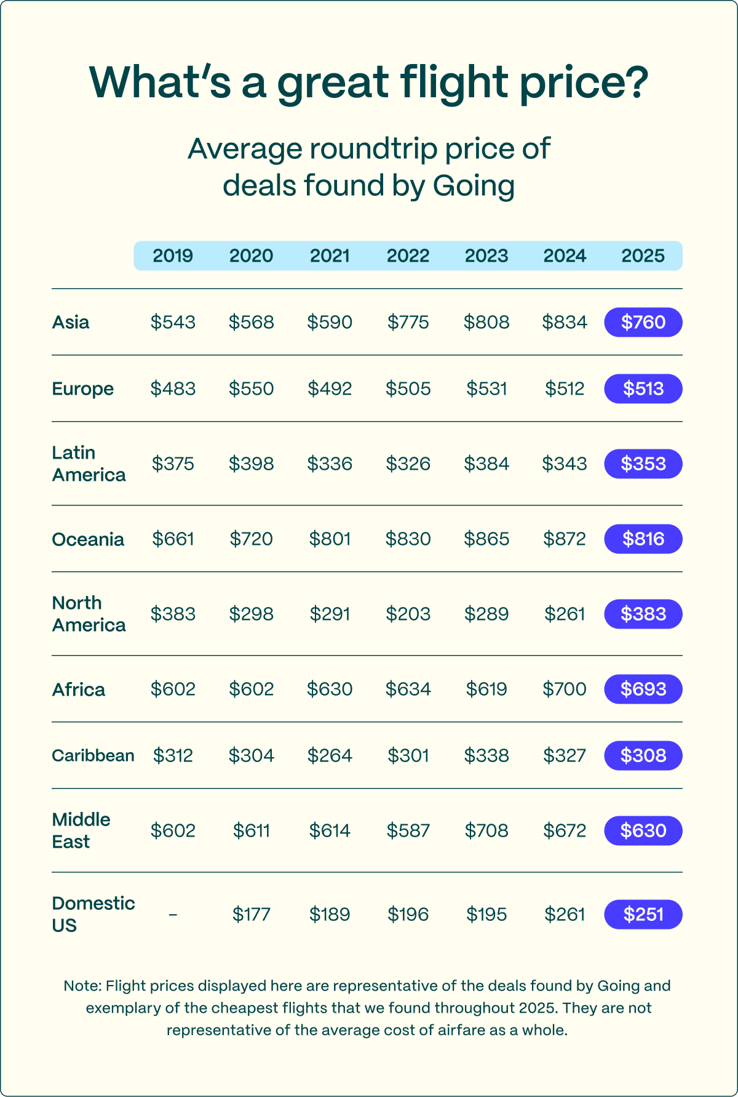The height and width of the screenshot is (1097, 738).
Task: Click North America's $383 highlighted pill
Action: click(643, 614)
